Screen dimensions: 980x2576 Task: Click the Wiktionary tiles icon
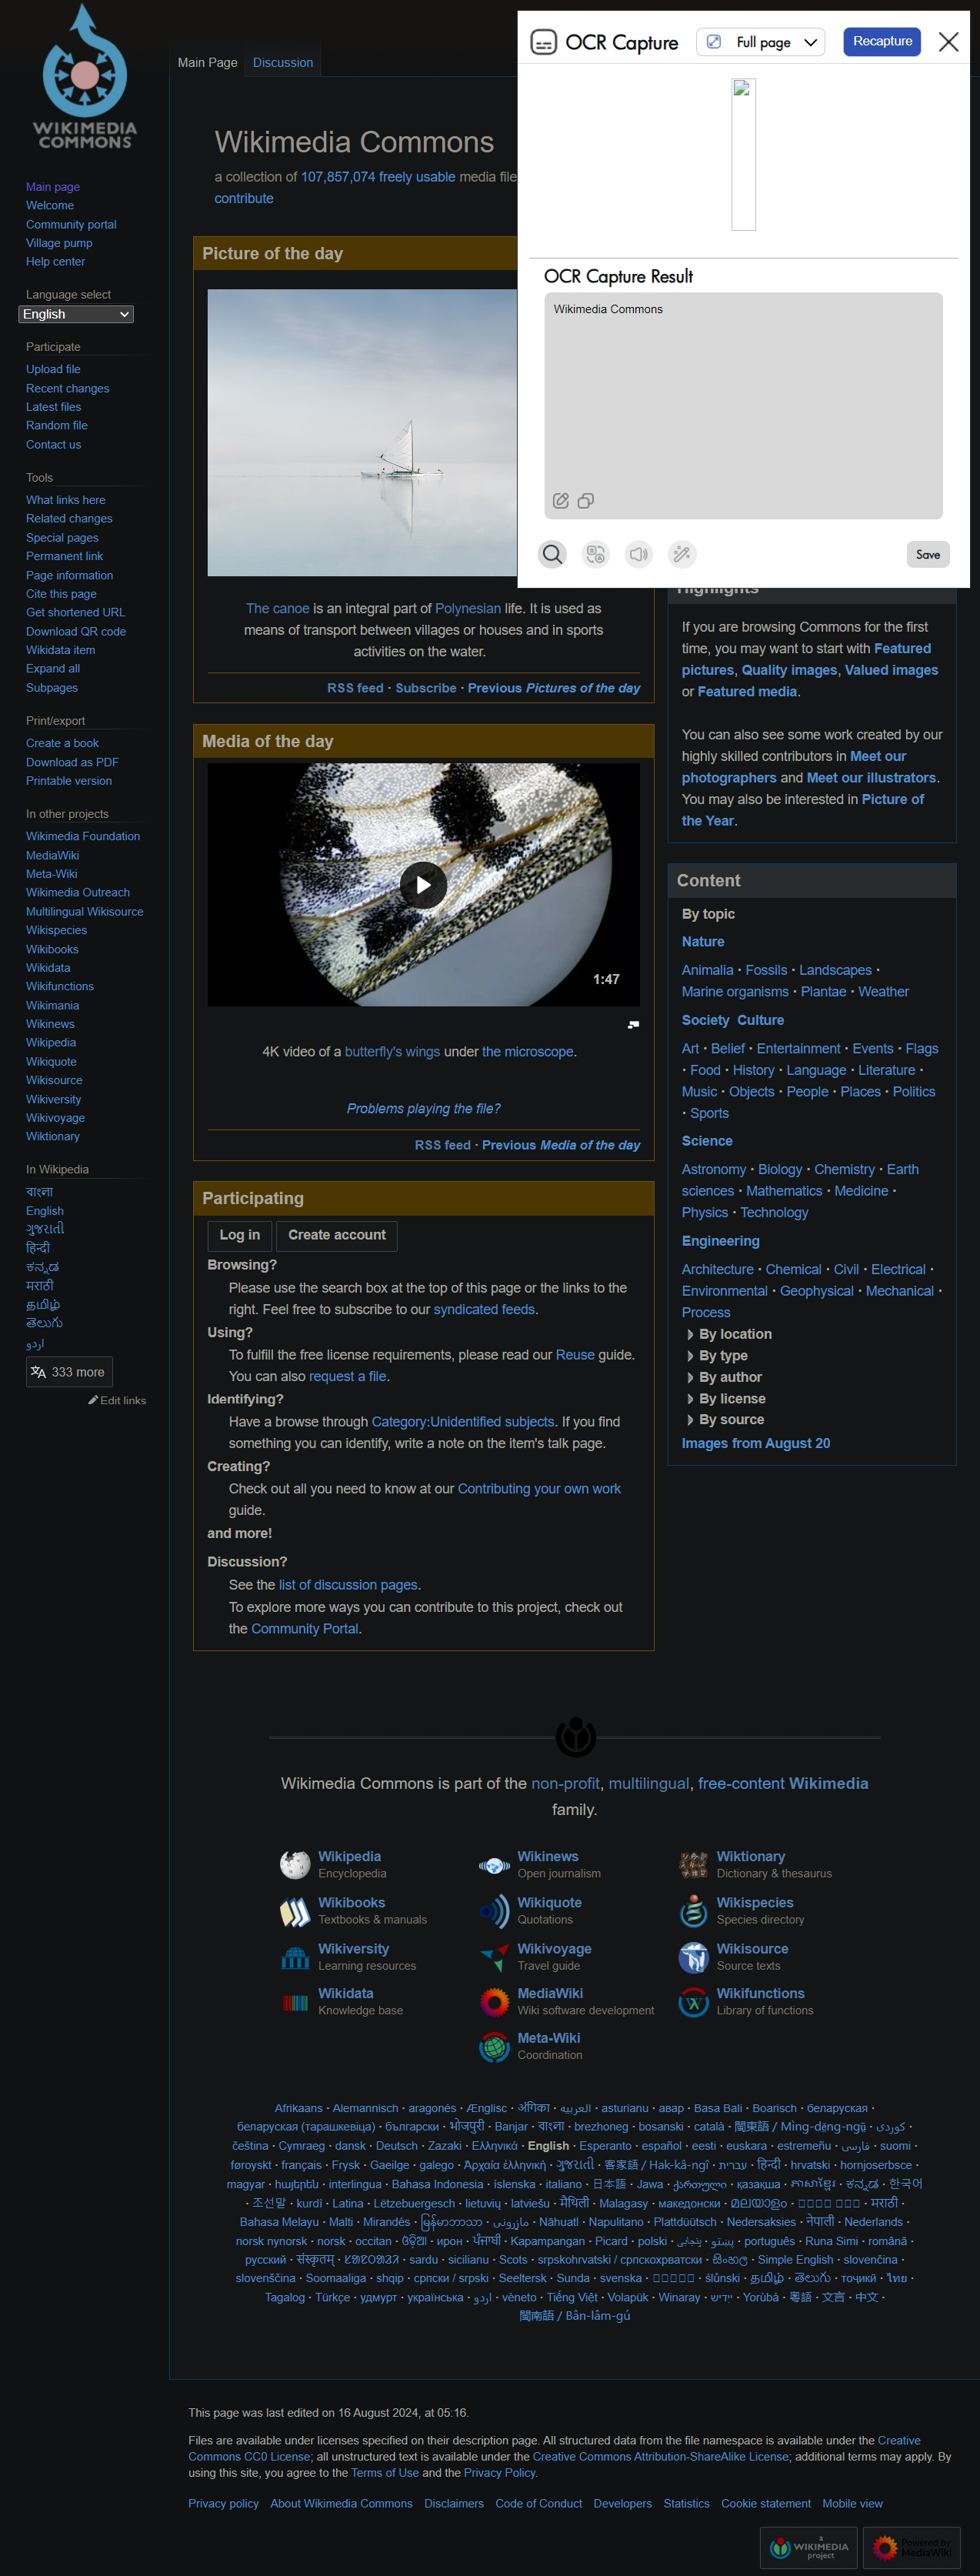tap(693, 1865)
